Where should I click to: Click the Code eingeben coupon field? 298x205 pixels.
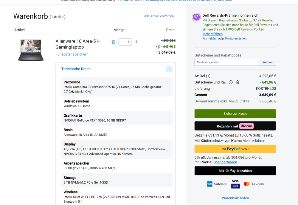[226, 62]
